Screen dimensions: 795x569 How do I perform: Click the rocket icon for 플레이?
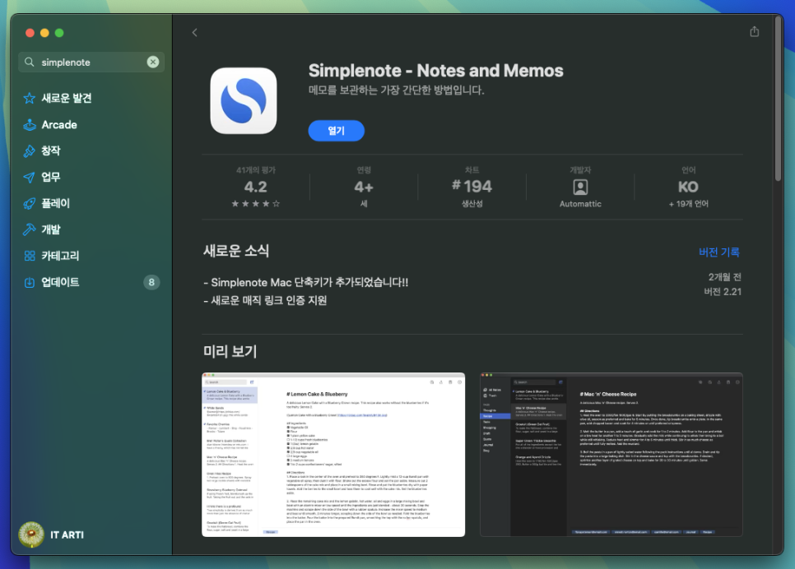click(30, 204)
